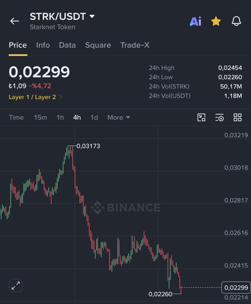
Task: Click the Starknet Token subtitle
Action: click(x=53, y=27)
